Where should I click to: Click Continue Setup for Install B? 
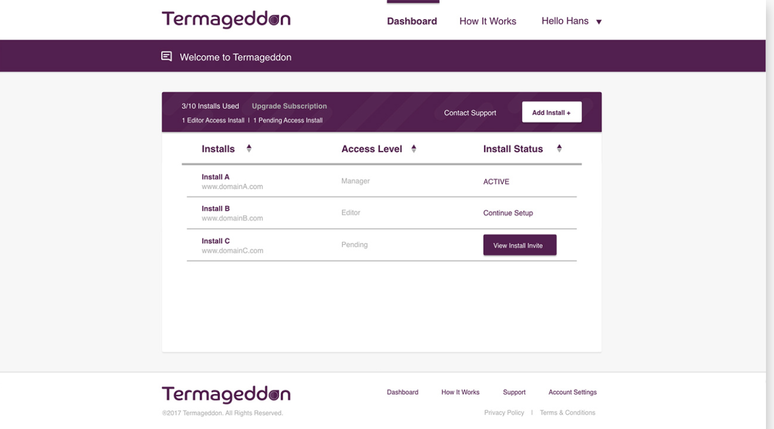tap(508, 213)
